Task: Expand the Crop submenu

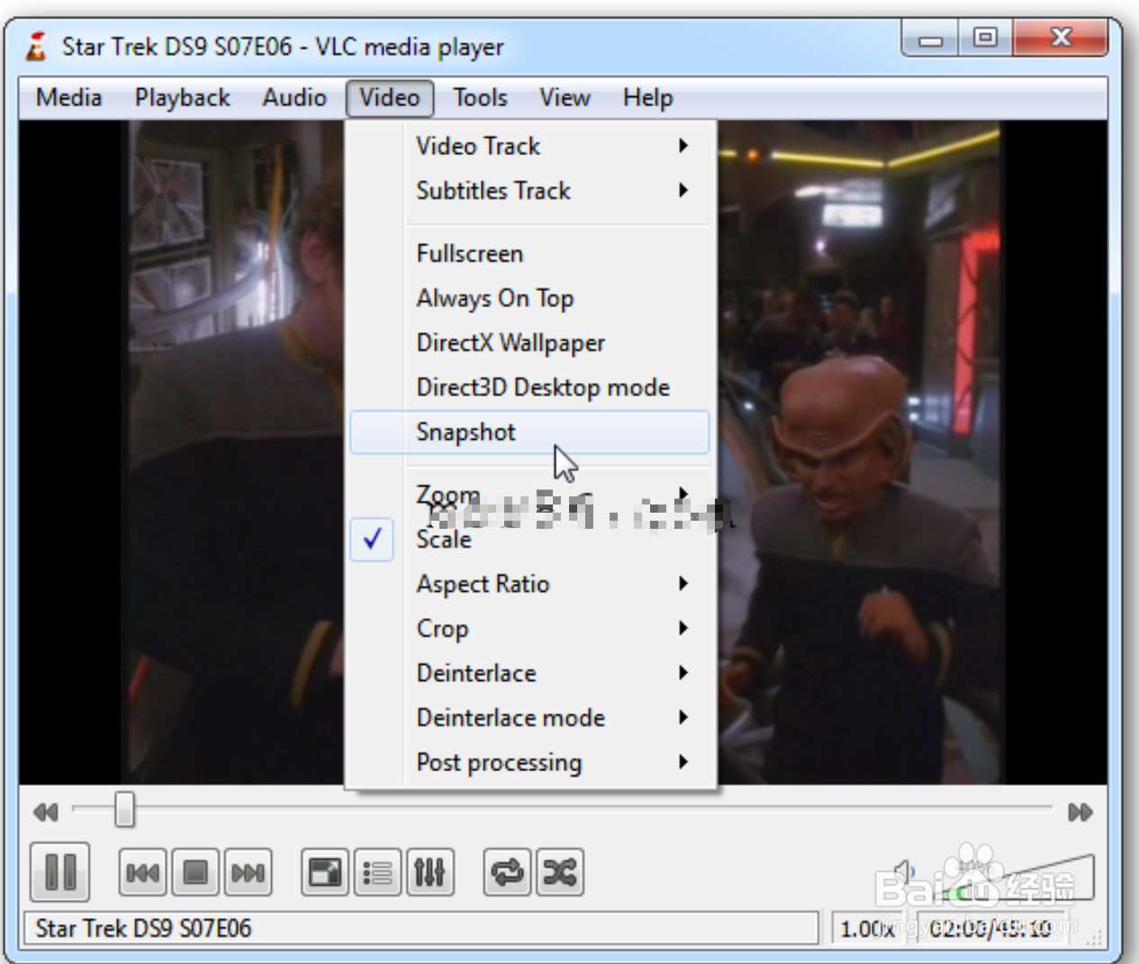Action: point(529,628)
